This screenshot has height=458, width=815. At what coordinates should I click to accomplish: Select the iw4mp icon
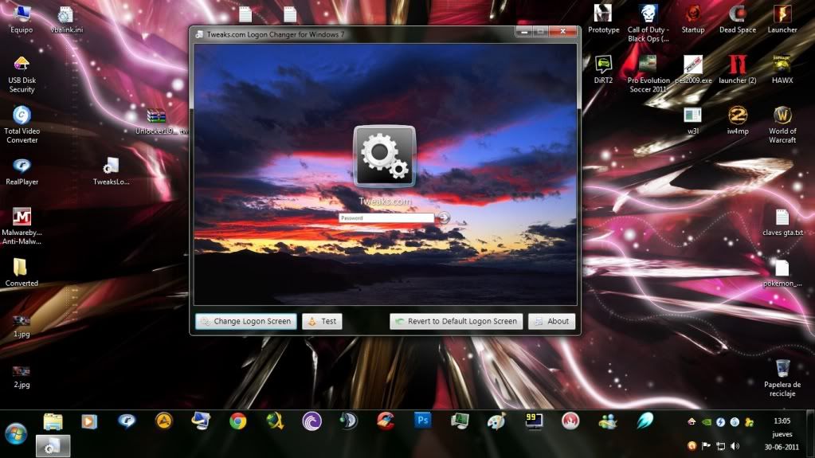point(738,120)
